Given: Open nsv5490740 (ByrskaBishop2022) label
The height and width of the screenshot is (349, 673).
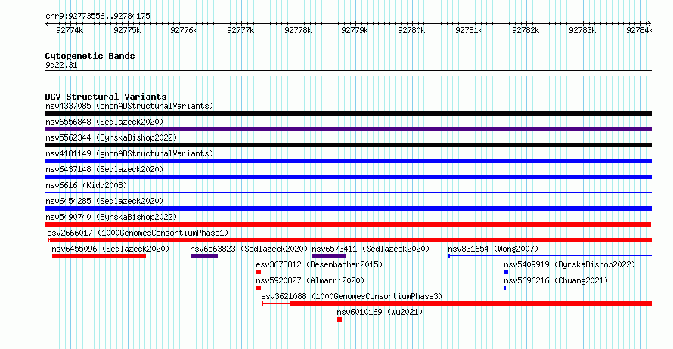Looking at the screenshot, I should (111, 217).
